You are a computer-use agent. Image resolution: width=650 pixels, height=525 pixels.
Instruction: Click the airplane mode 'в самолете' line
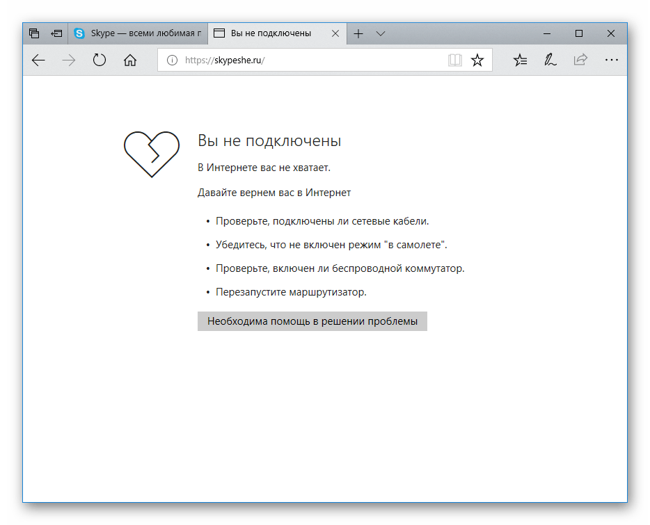pos(331,245)
